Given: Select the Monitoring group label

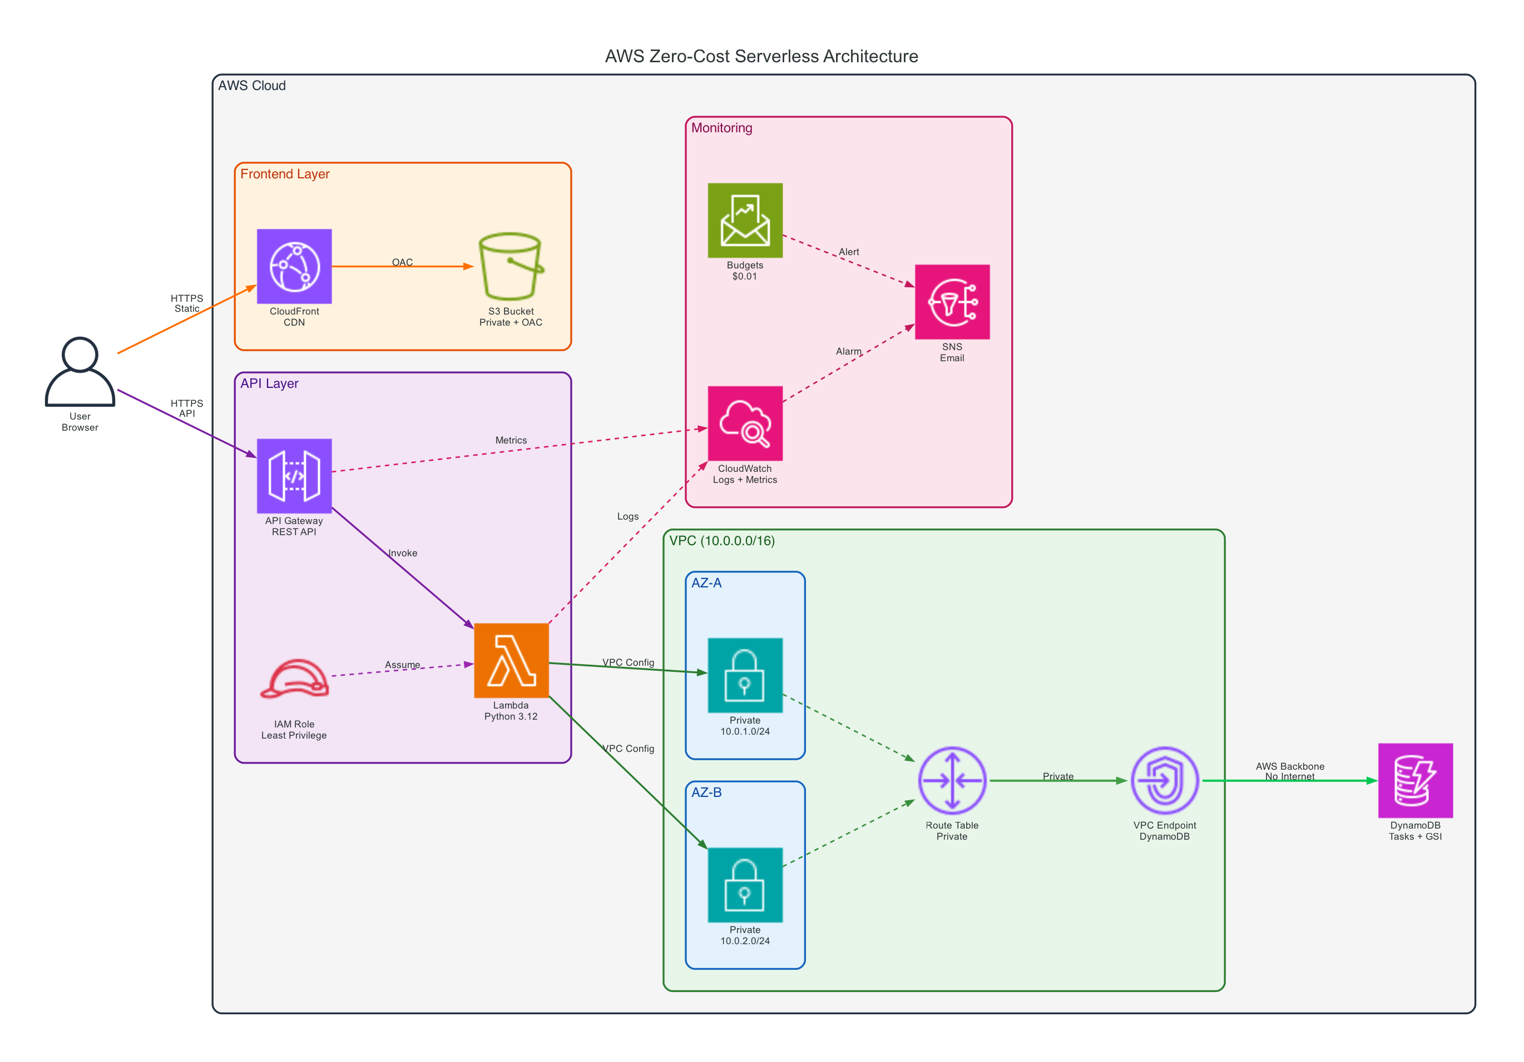Looking at the screenshot, I should click(x=721, y=128).
